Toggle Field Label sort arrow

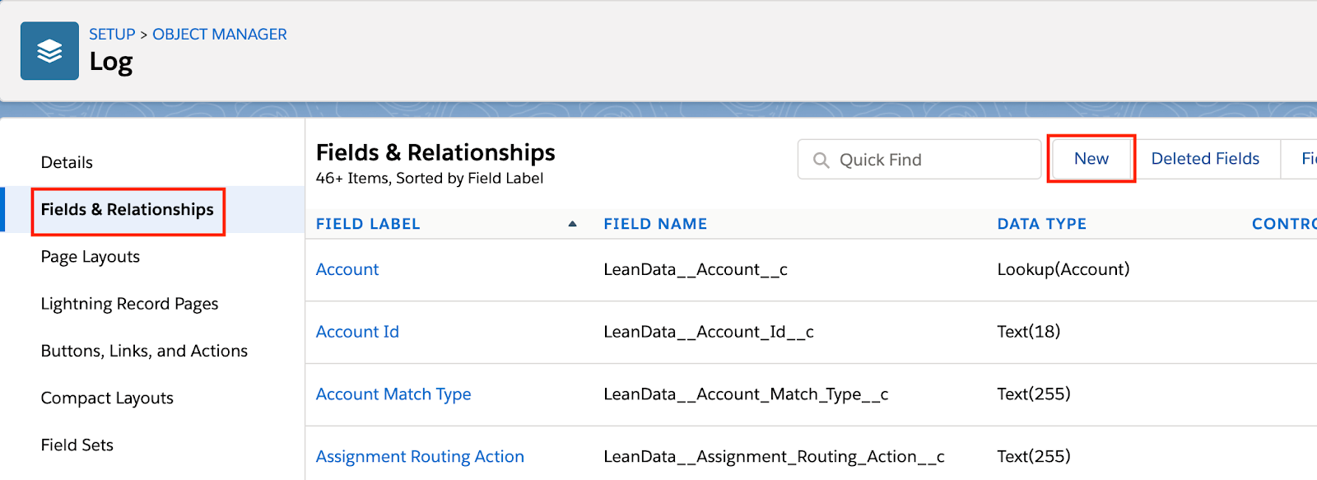[x=572, y=224]
